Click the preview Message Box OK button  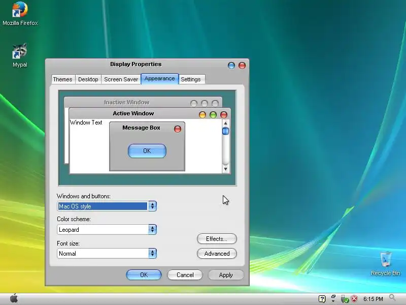point(147,151)
